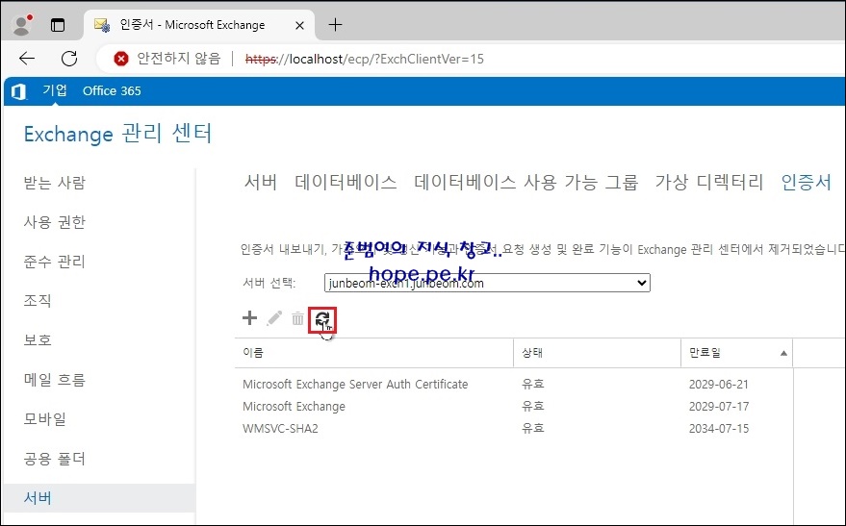Click the browser address bar URL
The height and width of the screenshot is (526, 846).
pos(365,59)
